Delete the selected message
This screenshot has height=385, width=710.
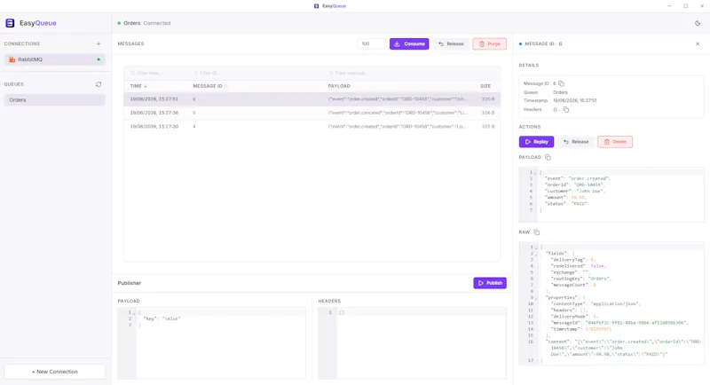[615, 142]
